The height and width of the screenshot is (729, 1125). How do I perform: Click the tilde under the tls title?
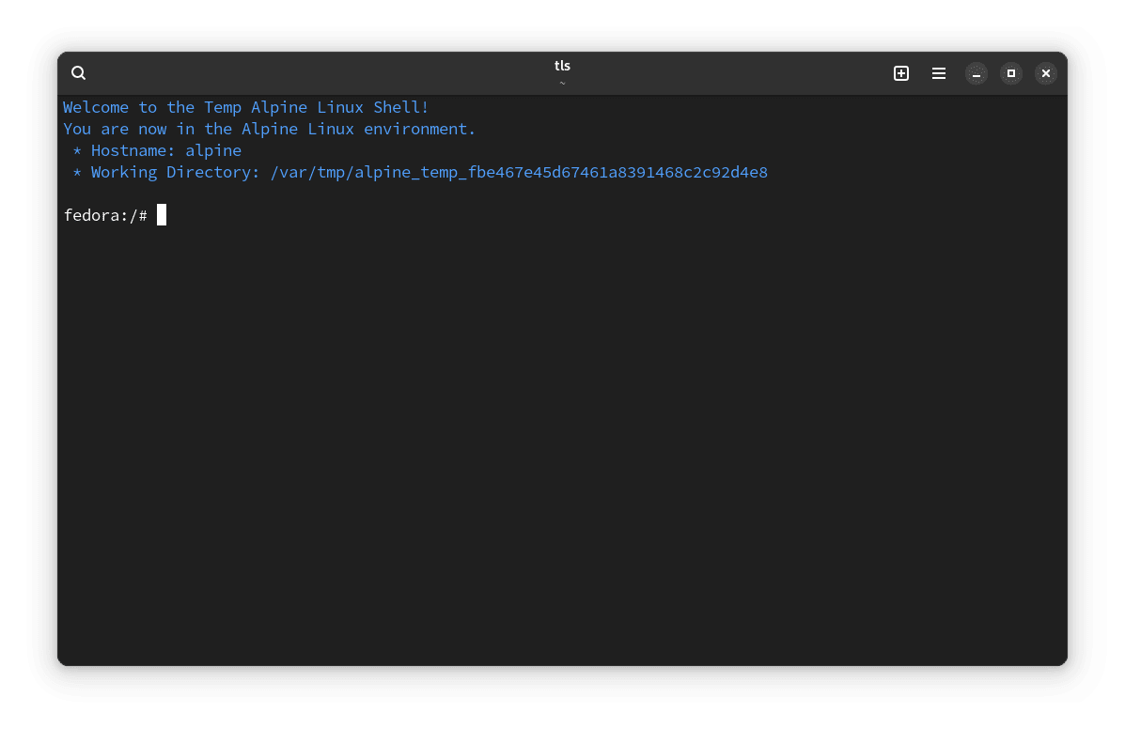tap(562, 83)
